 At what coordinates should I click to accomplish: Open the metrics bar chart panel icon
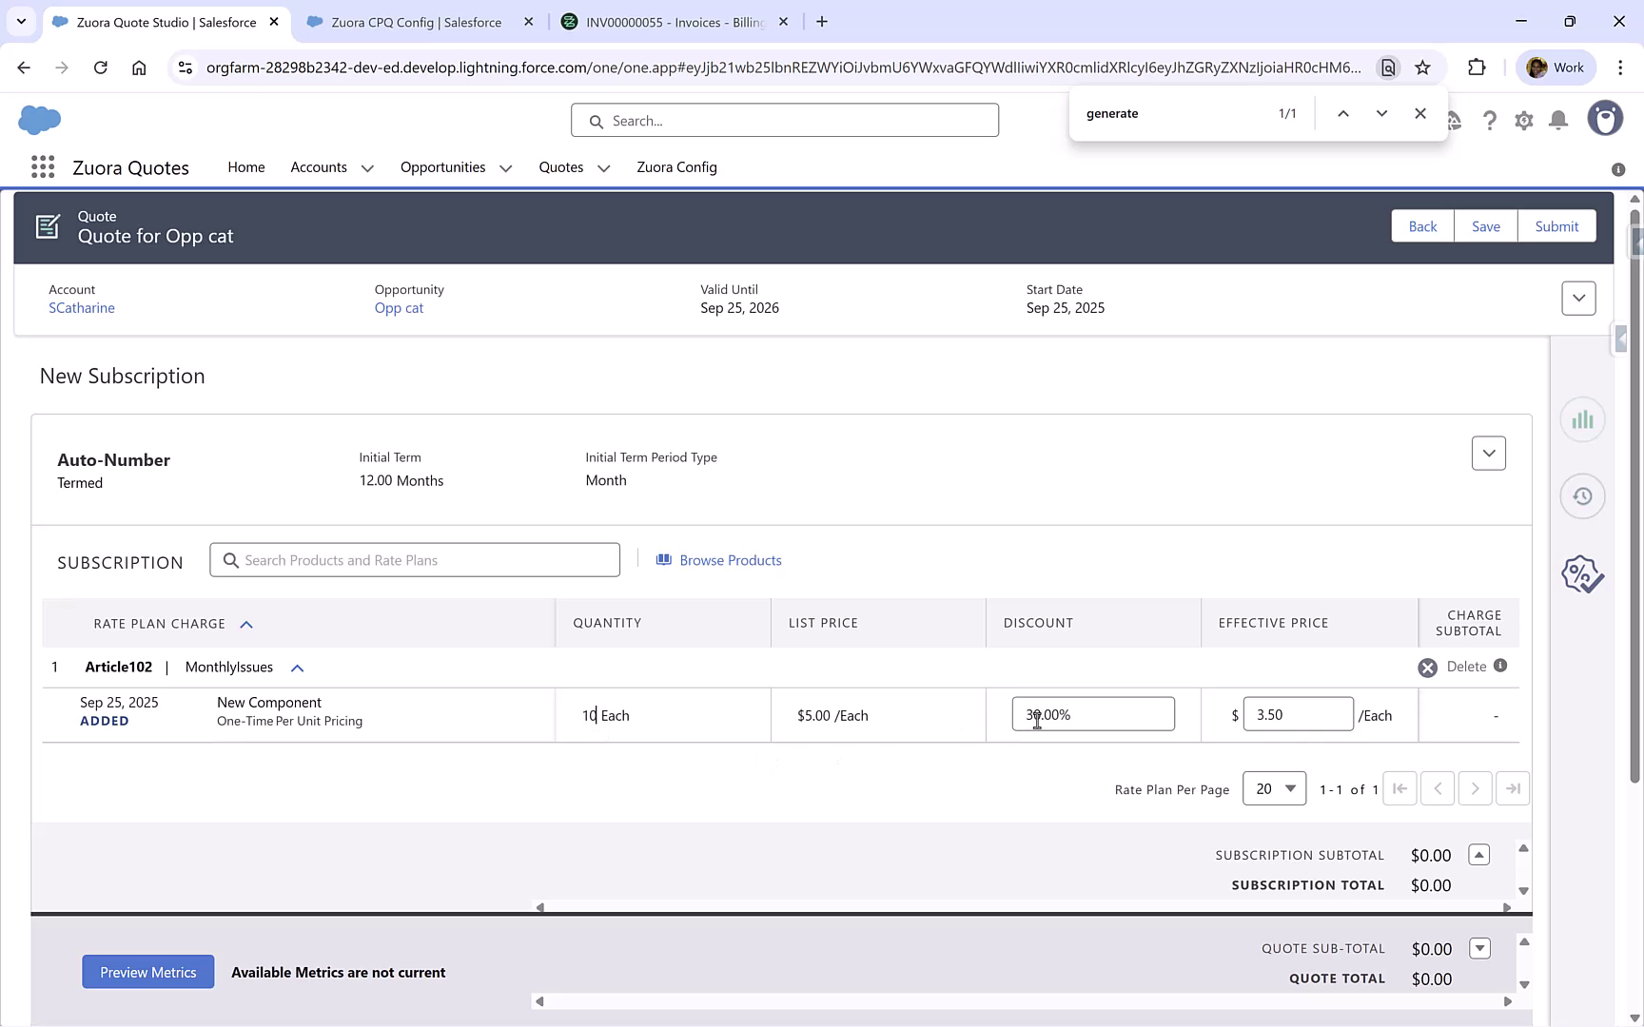pyautogui.click(x=1582, y=418)
